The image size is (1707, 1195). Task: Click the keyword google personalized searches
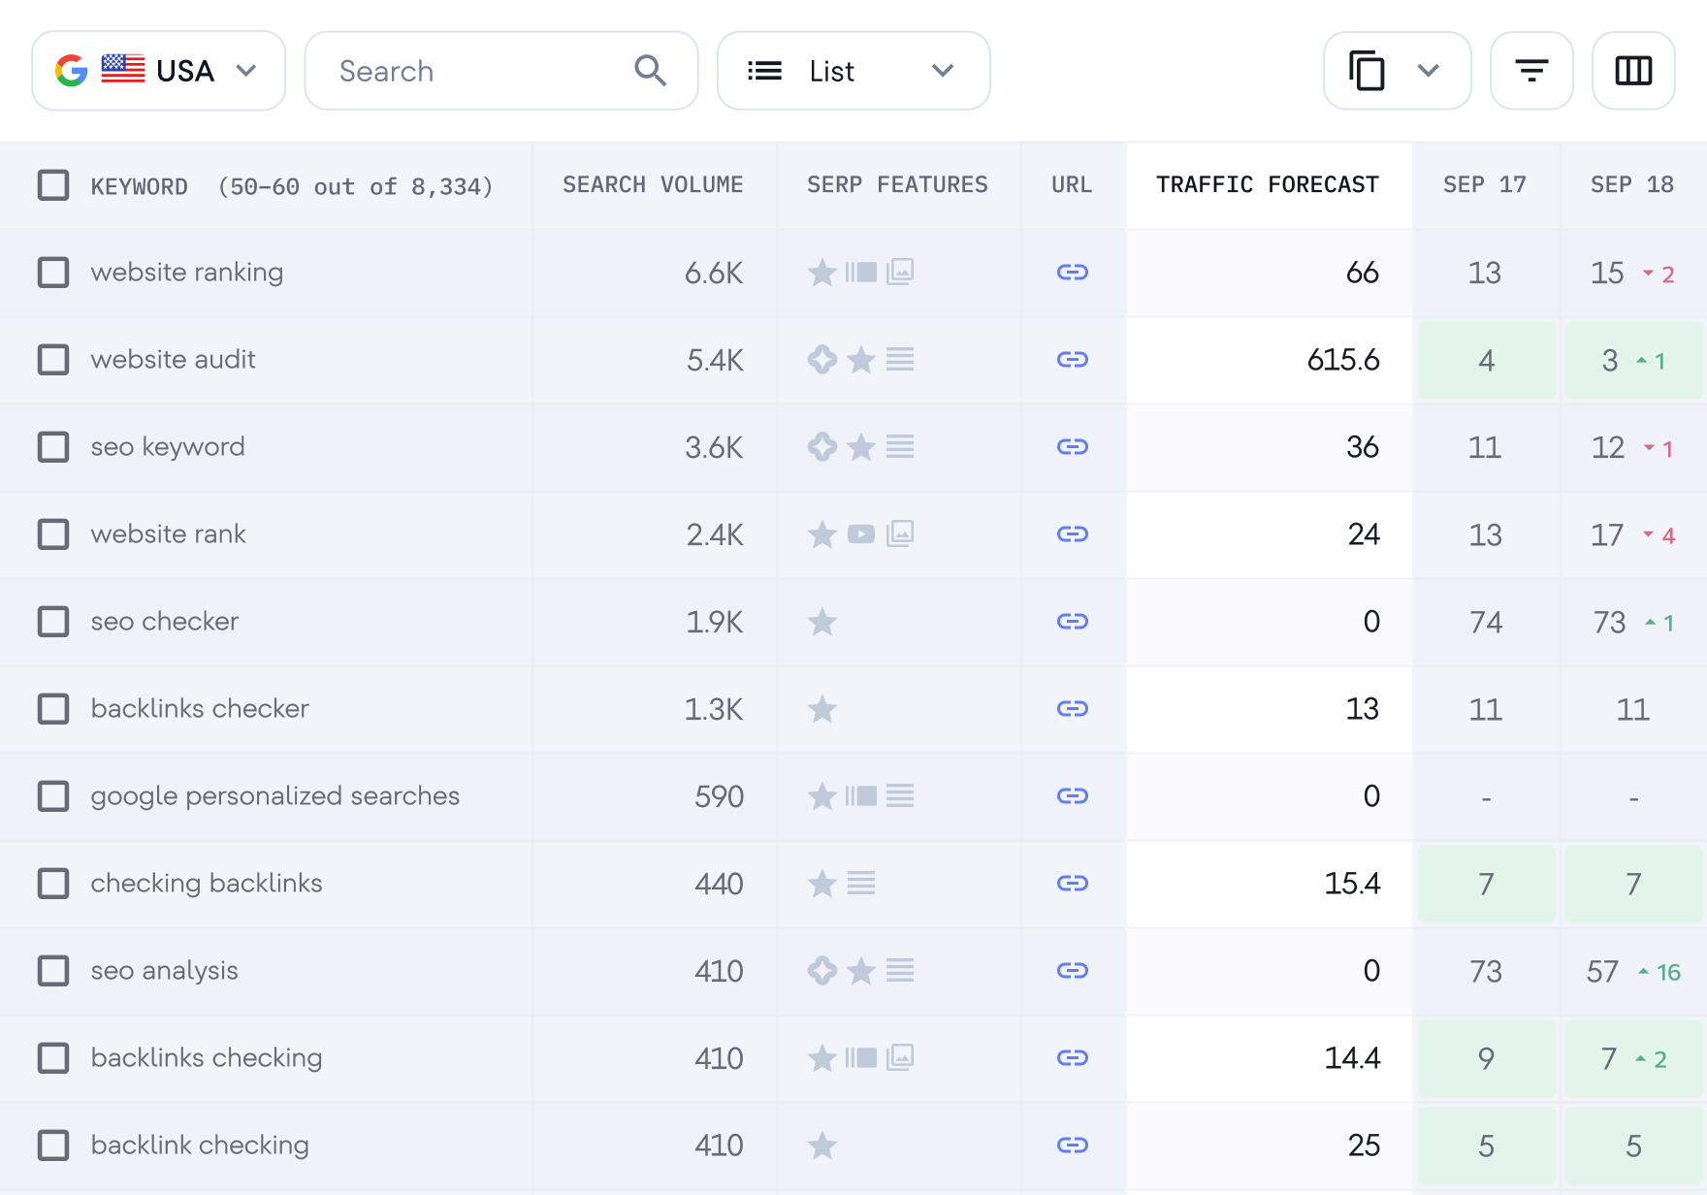coord(275,795)
